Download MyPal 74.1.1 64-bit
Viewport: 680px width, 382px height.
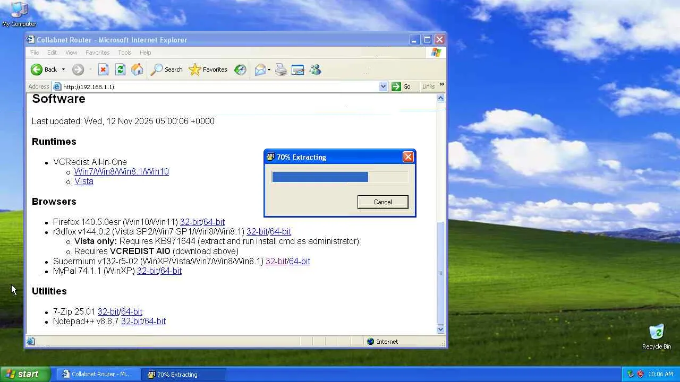[171, 271]
